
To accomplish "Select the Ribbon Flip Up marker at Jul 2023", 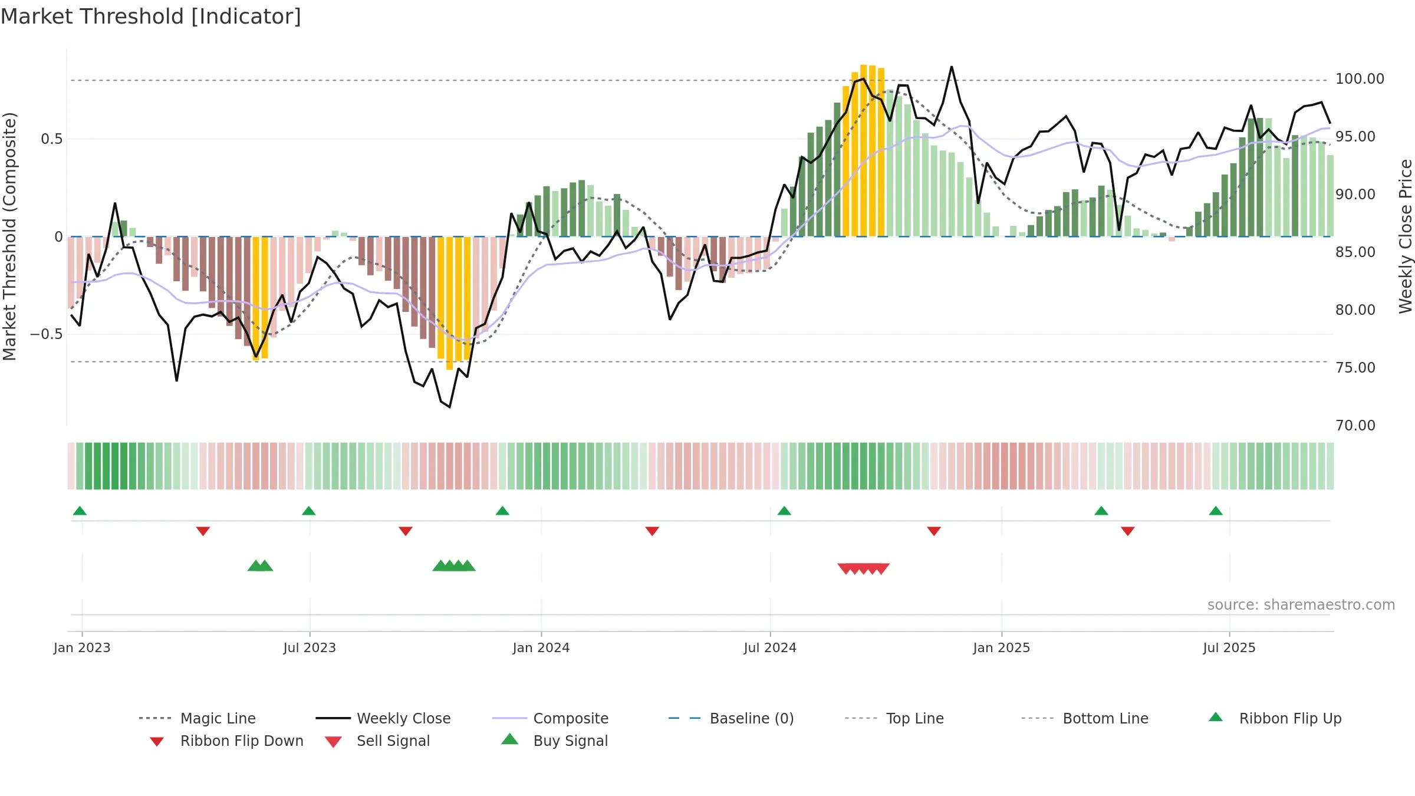I will coord(308,511).
